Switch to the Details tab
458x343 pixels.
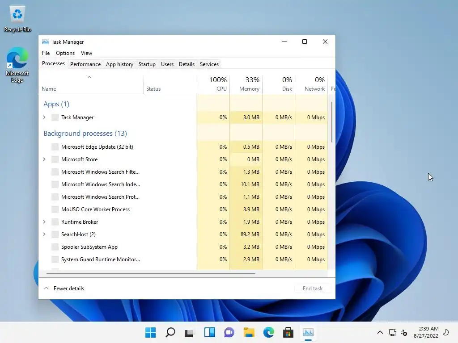[x=187, y=64]
